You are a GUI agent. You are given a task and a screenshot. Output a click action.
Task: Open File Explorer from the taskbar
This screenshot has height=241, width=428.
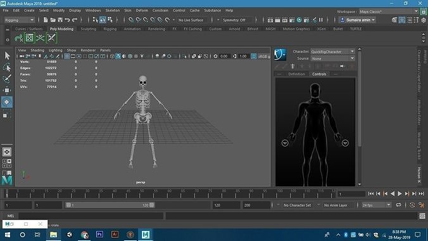pos(53,235)
